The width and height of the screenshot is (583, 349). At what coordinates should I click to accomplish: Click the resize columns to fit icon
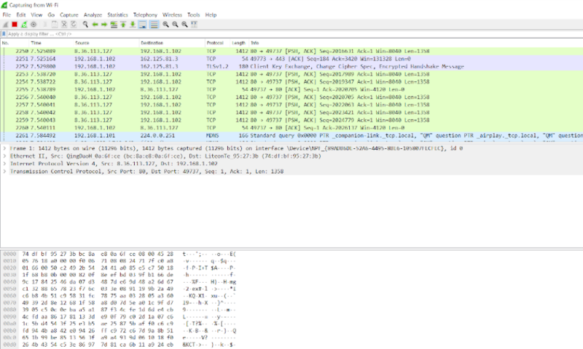pos(194,25)
